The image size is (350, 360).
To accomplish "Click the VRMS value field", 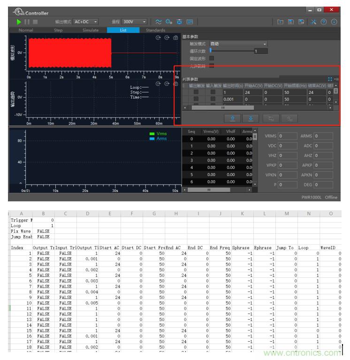I will pyautogui.click(x=288, y=136).
